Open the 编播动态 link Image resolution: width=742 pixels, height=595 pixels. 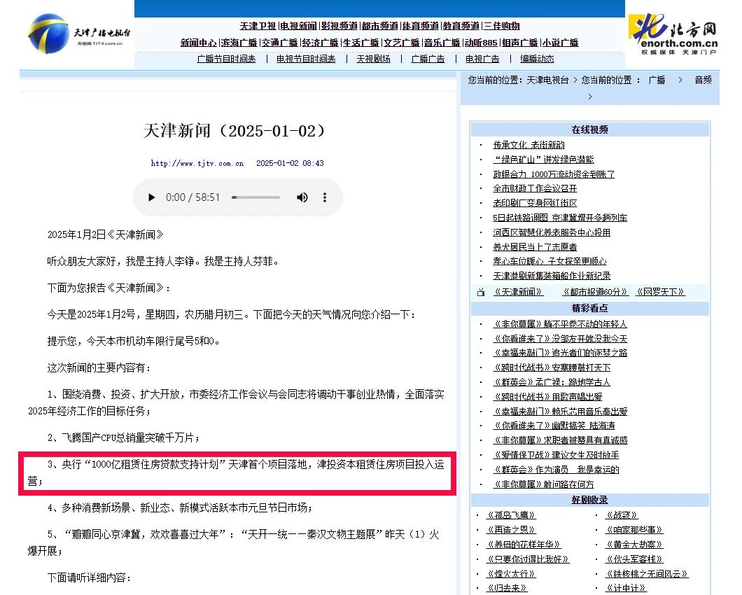tap(537, 59)
